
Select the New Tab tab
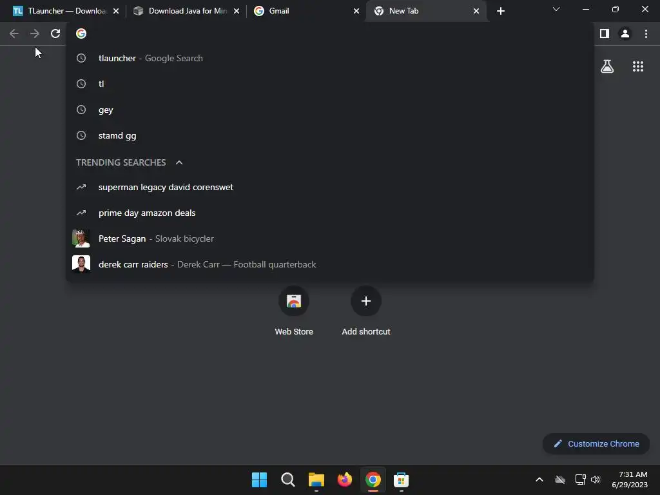point(425,11)
